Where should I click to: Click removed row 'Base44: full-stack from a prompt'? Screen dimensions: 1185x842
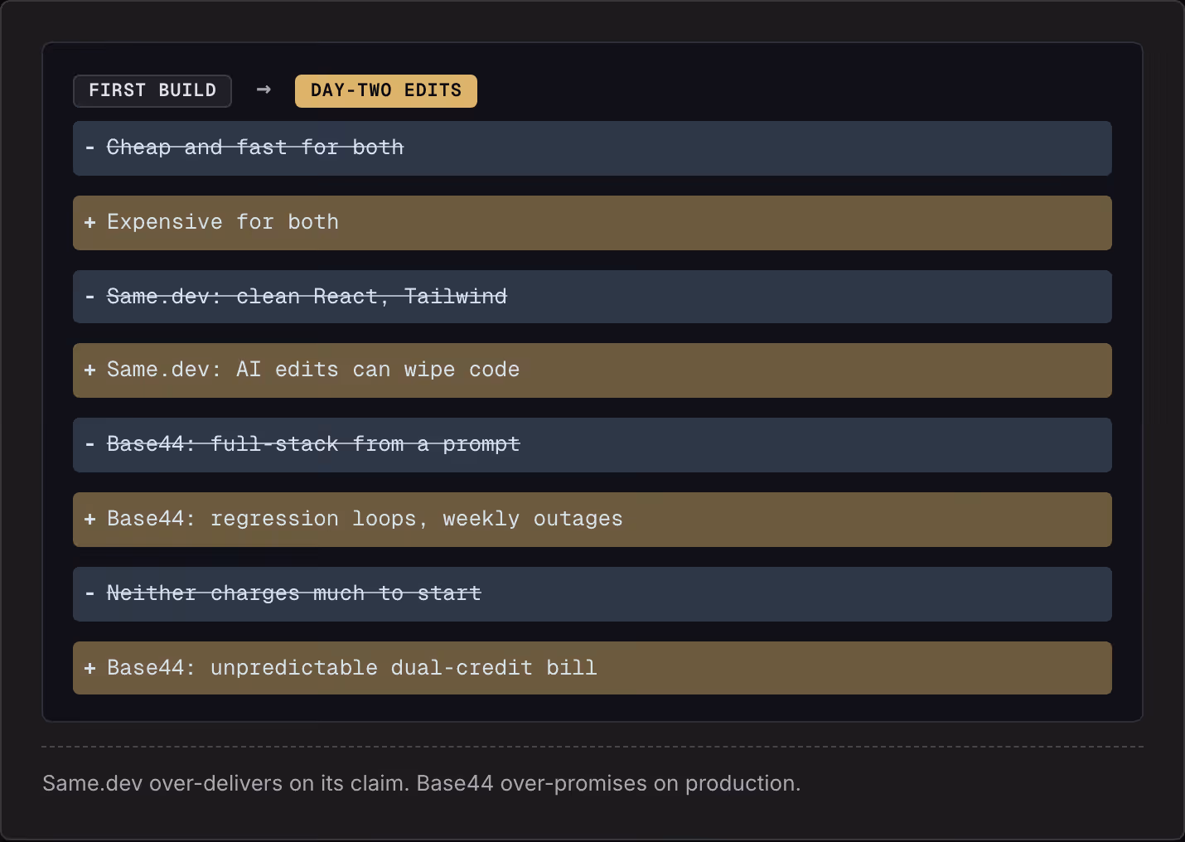click(592, 445)
